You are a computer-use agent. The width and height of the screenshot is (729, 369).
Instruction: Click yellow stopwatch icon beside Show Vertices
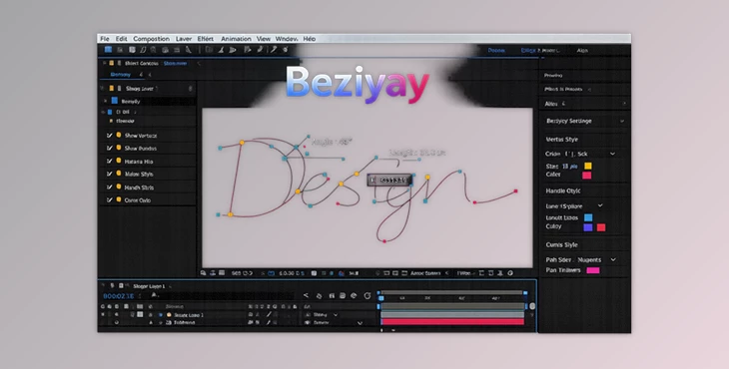click(119, 135)
